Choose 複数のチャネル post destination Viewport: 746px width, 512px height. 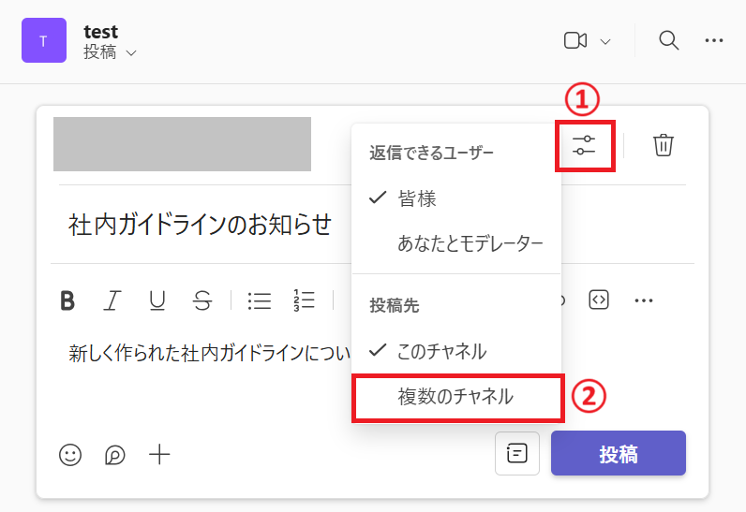[x=457, y=397]
